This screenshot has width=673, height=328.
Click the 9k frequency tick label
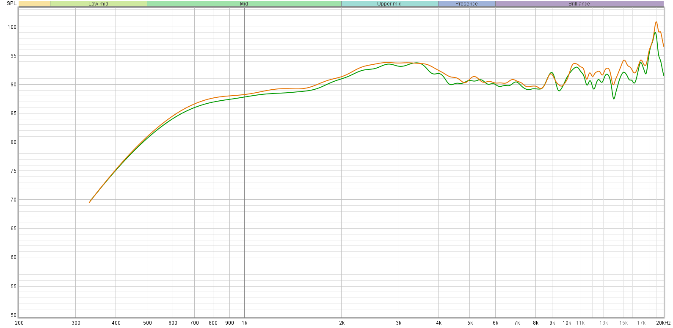click(552, 323)
